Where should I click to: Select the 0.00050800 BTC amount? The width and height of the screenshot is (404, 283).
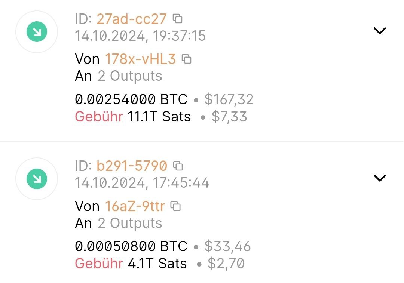131,246
